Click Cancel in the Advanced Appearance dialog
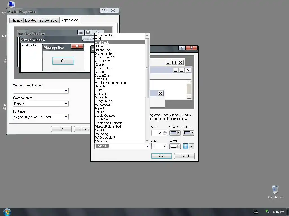This screenshot has height=216, width=289. (x=184, y=156)
